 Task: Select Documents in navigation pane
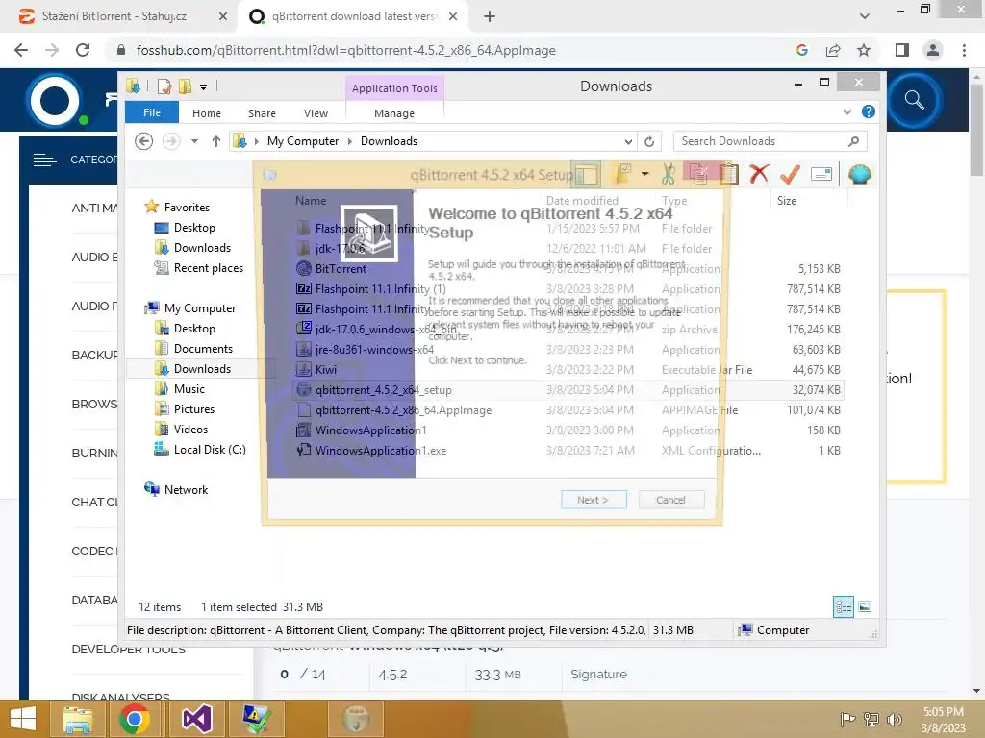pyautogui.click(x=203, y=348)
